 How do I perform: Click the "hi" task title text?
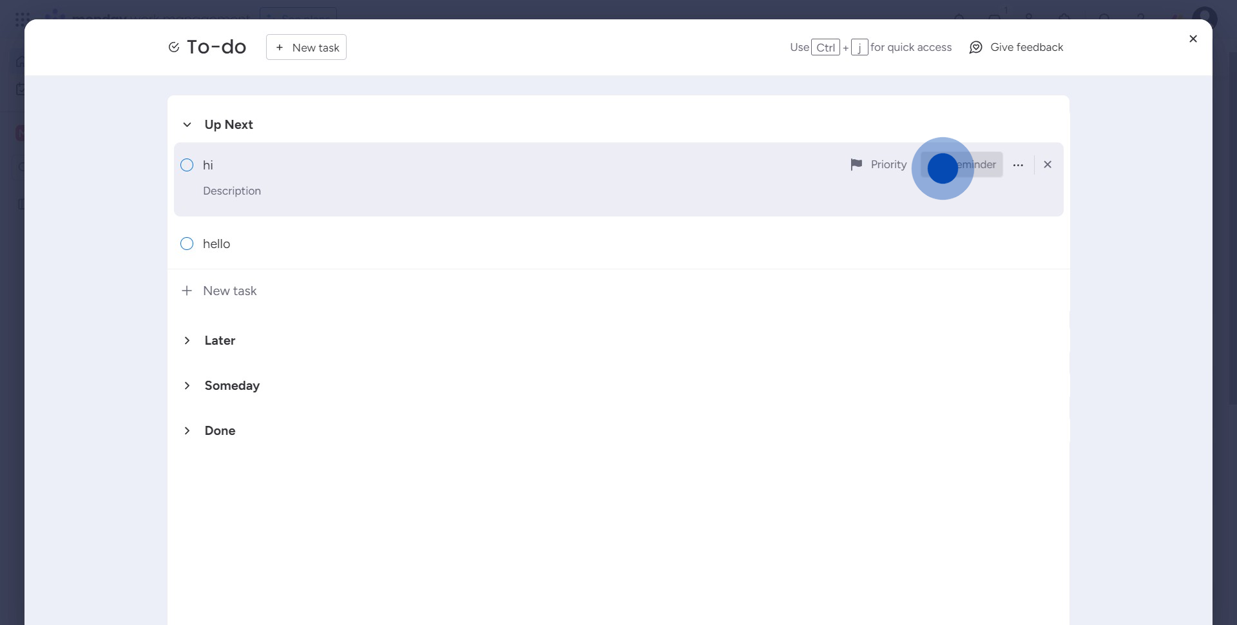208,165
